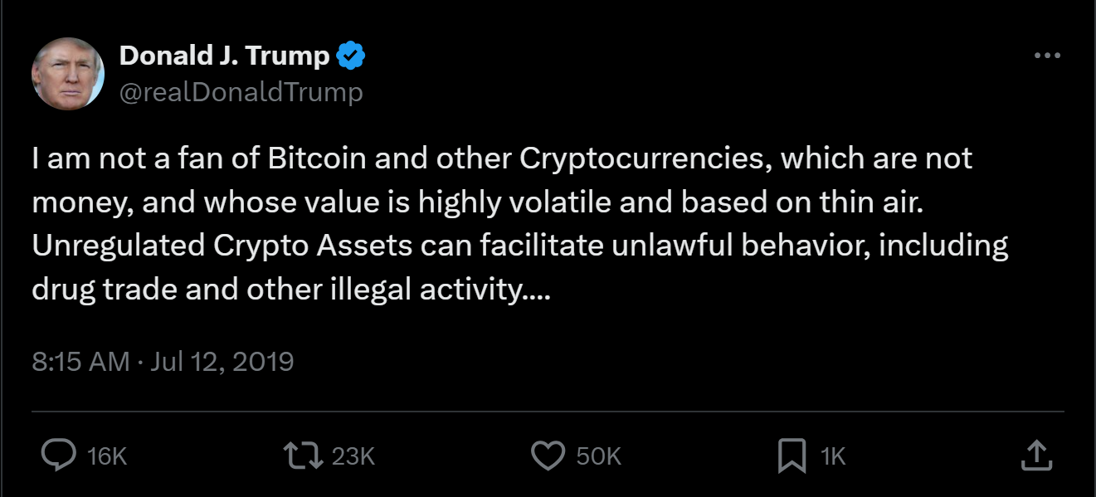
Task: Click the 8:15 AM time in the timestamp
Action: tap(80, 362)
